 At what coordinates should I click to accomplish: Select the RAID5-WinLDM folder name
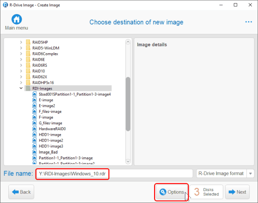pyautogui.click(x=46, y=48)
